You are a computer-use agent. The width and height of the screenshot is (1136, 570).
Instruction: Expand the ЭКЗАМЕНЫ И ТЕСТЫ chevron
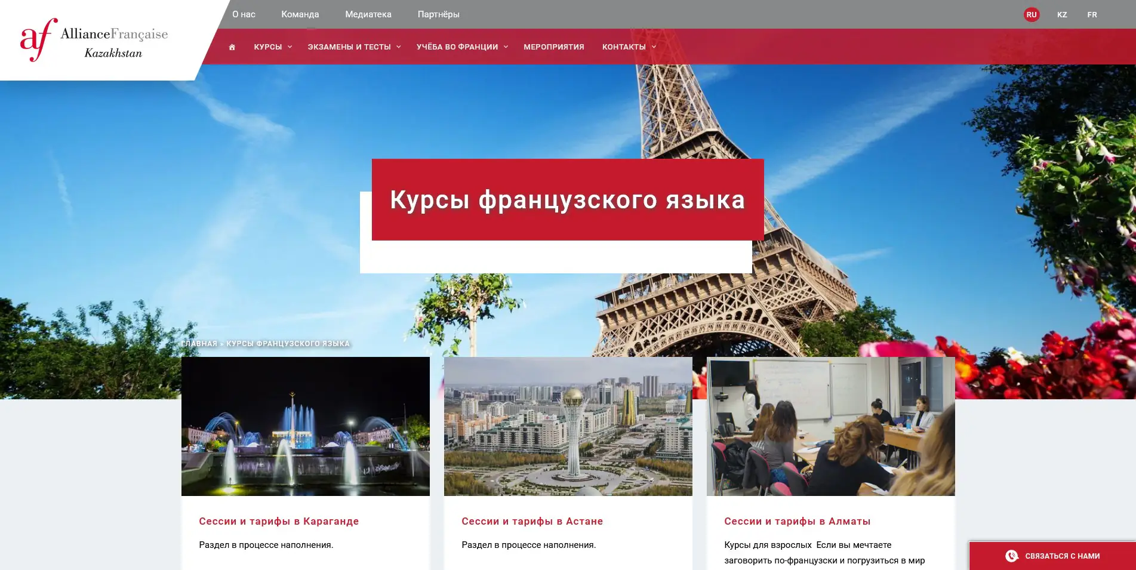pyautogui.click(x=399, y=47)
